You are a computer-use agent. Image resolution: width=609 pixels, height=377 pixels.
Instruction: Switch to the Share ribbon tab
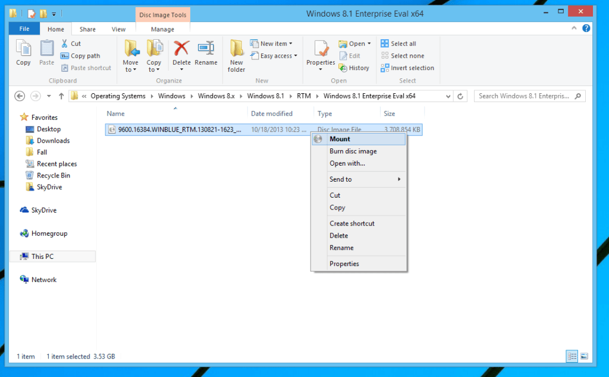(87, 29)
